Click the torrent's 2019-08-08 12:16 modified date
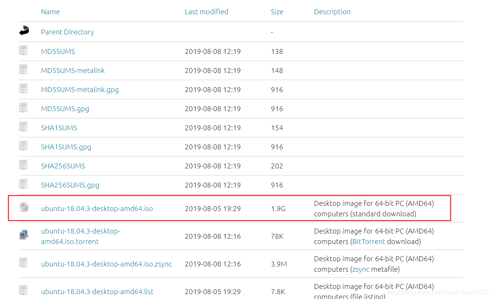The image size is (492, 299). [x=213, y=237]
